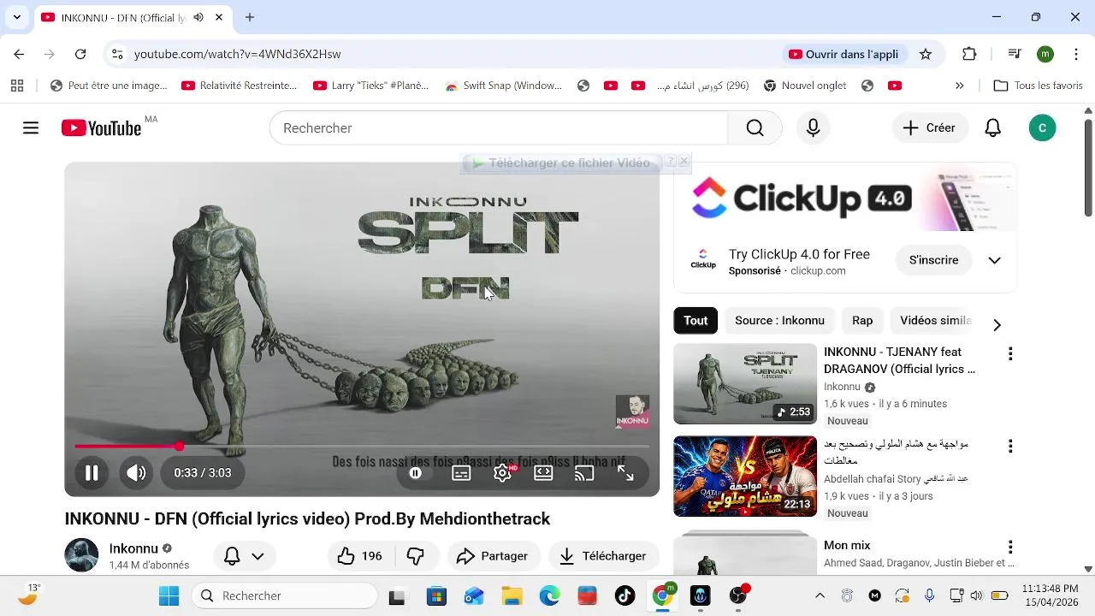Reload the page

(x=80, y=54)
